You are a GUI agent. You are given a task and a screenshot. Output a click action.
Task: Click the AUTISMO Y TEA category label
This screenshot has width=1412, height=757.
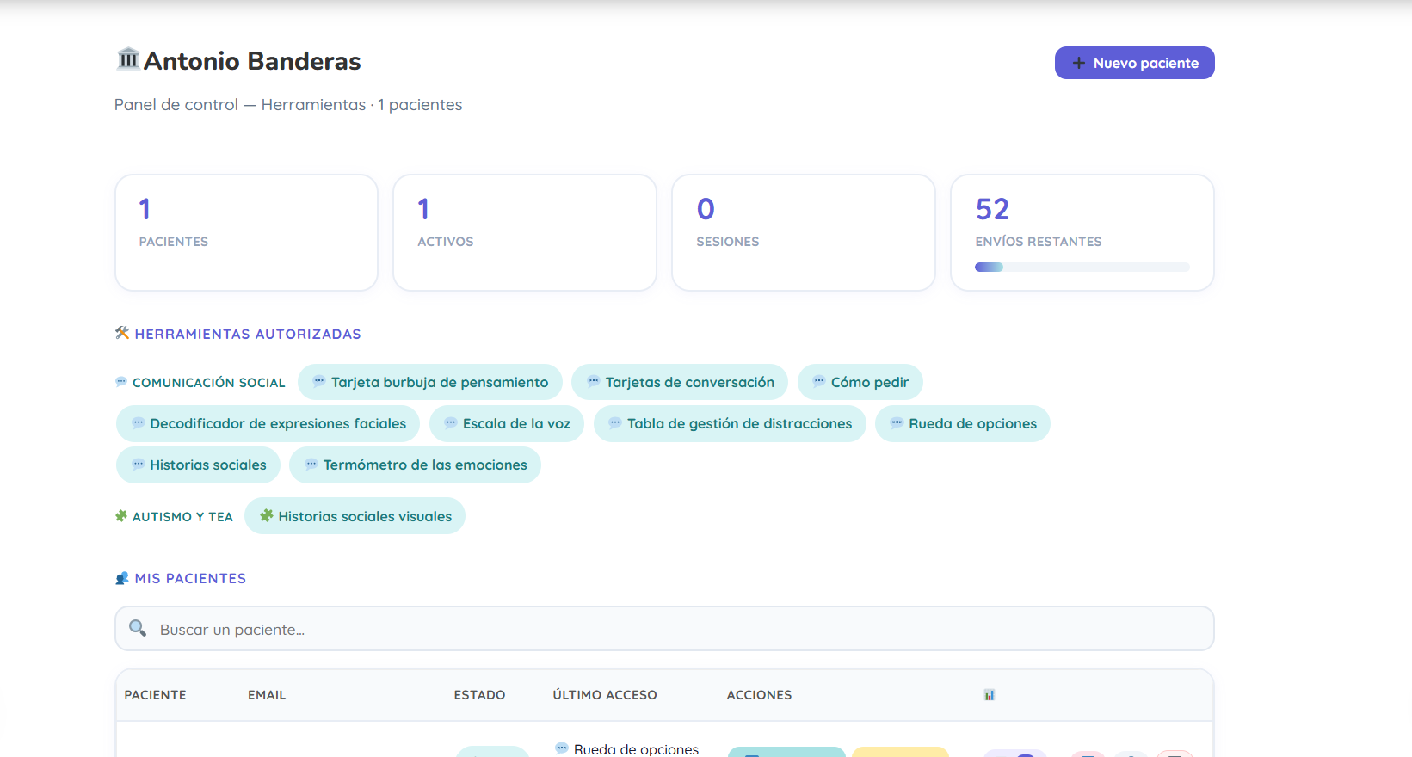(182, 517)
